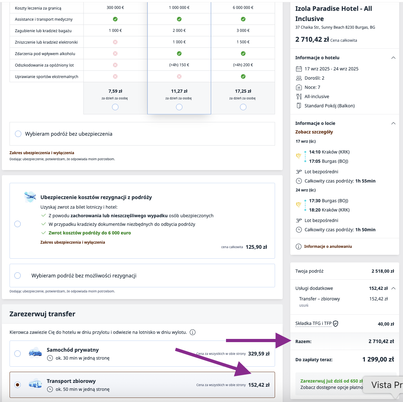Image resolution: width=403 pixels, height=402 pixels.
Task: Collapse 'Informacje o locie' section chevron
Action: 393,123
